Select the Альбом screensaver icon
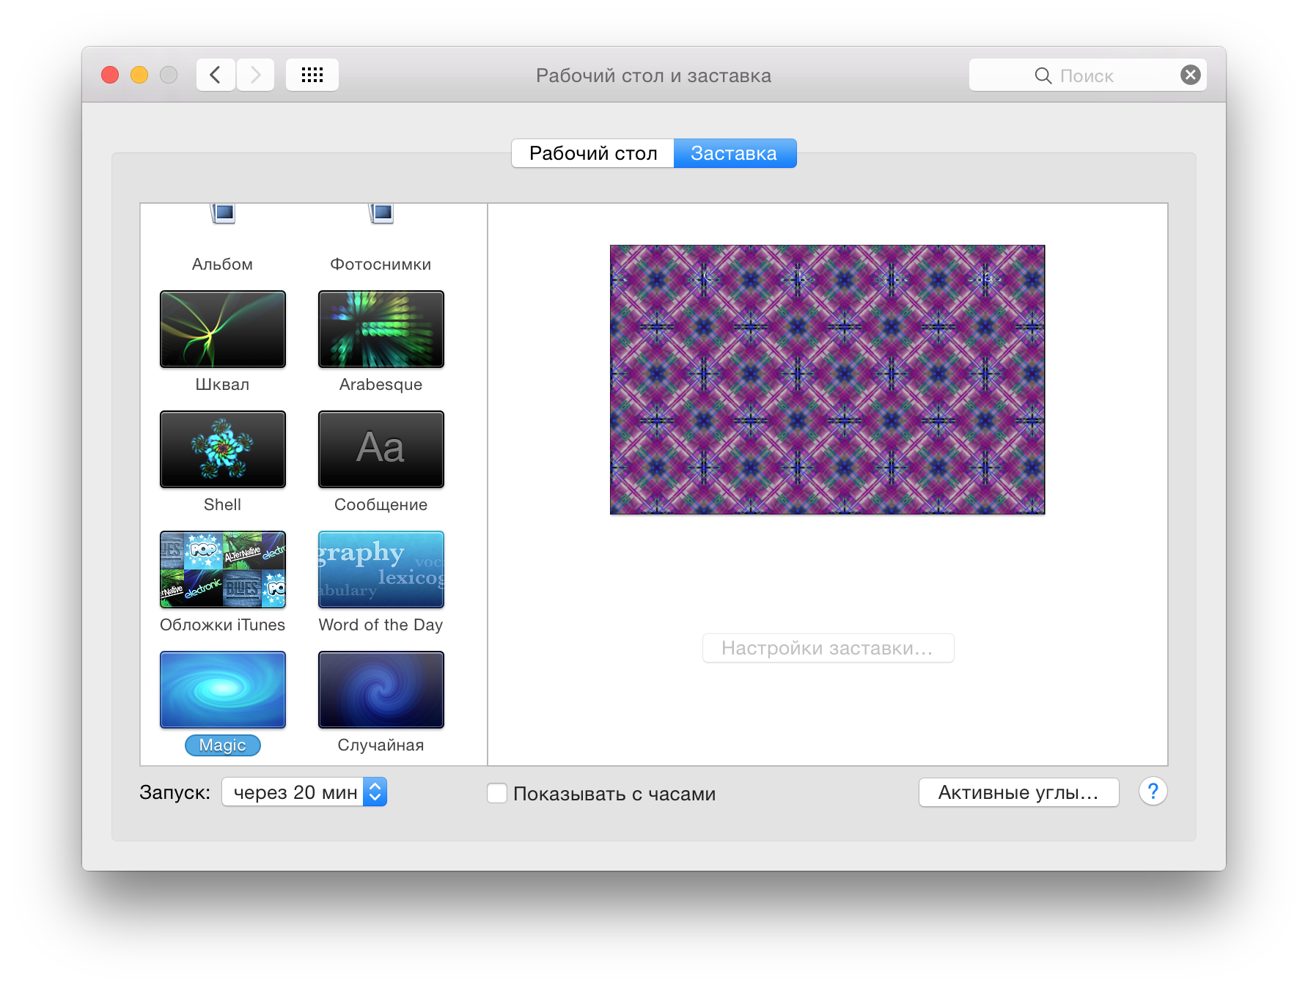Viewport: 1308px width, 988px height. tap(222, 214)
